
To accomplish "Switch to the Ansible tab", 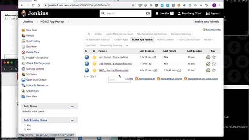I will point(98,34).
